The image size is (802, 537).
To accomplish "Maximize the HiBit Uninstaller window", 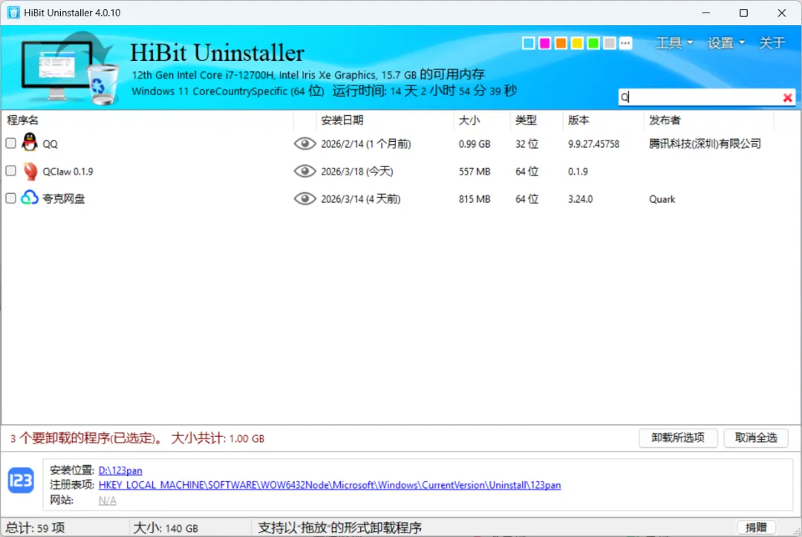I will [743, 13].
